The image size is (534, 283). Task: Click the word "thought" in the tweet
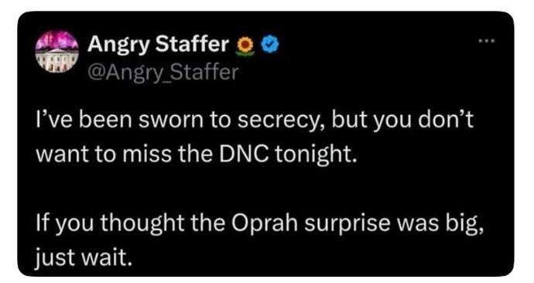pyautogui.click(x=142, y=223)
